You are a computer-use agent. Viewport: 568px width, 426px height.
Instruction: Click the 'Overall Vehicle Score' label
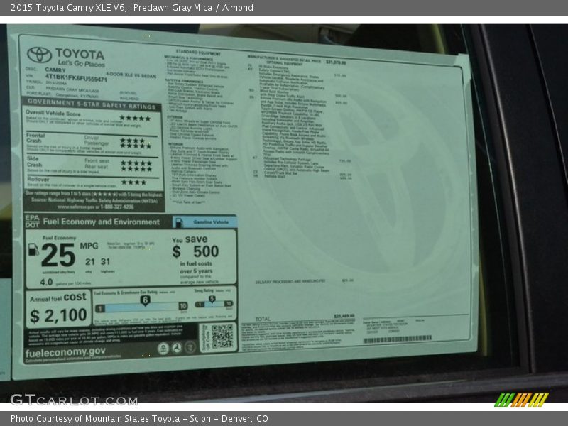(53, 114)
